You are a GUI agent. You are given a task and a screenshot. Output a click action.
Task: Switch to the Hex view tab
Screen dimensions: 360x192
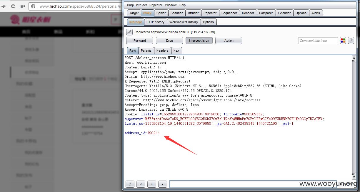point(176,50)
